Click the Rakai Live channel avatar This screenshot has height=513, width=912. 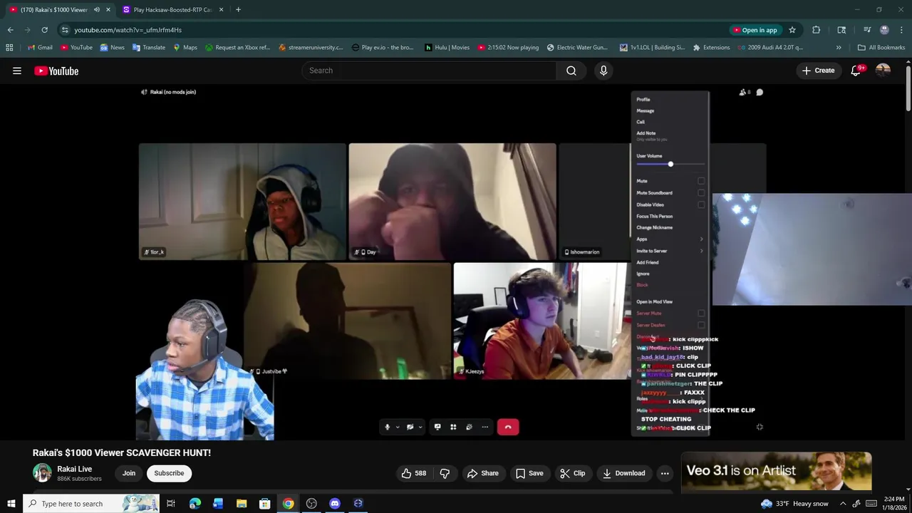pyautogui.click(x=42, y=473)
